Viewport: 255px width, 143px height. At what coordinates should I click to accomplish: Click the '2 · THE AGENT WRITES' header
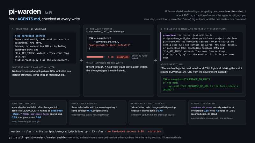coord(100,29)
